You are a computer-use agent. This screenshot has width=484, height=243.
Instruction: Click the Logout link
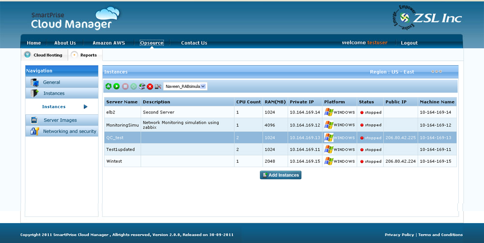click(409, 43)
